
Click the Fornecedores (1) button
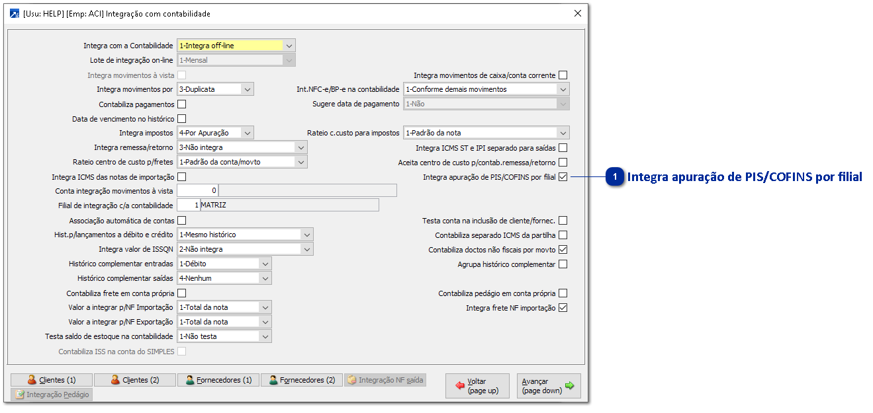(x=218, y=380)
